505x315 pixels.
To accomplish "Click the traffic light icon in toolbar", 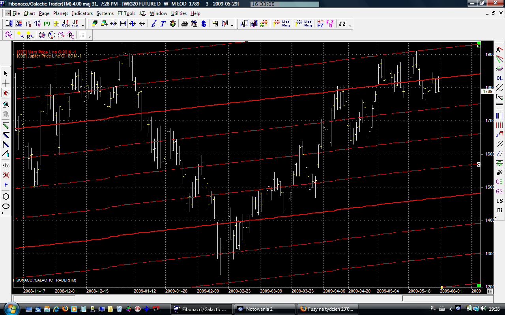I will coord(172,24).
